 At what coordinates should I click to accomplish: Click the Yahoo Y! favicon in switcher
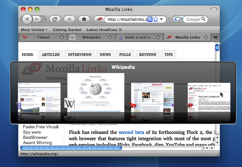click(133, 105)
